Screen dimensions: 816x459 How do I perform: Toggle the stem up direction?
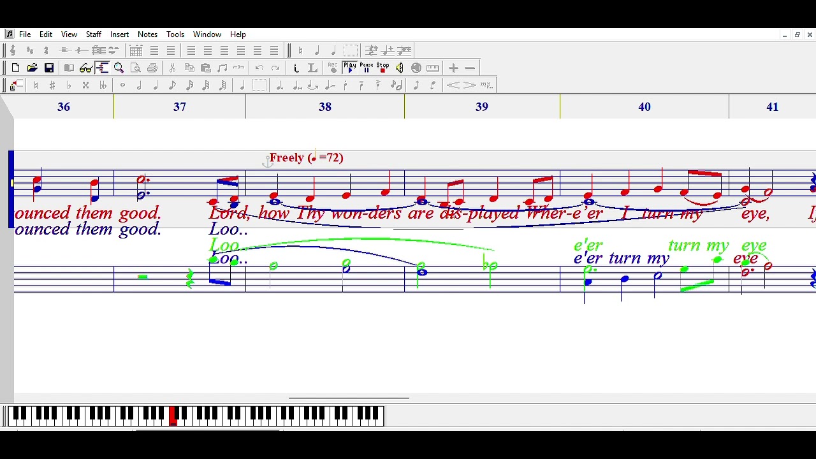pos(416,85)
